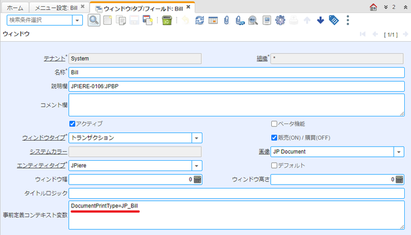Image resolution: width=411 pixels, height=235 pixels.
Task: Create a new record with New icon
Action: 107,20
